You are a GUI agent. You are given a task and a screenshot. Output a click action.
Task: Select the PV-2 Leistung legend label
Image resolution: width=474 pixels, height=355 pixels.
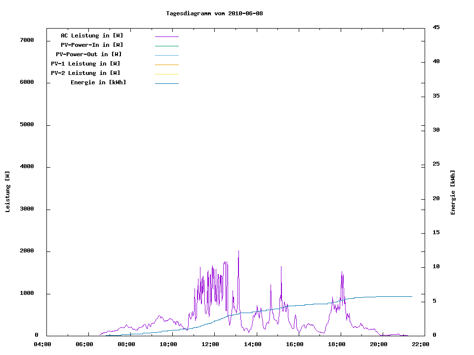85,73
